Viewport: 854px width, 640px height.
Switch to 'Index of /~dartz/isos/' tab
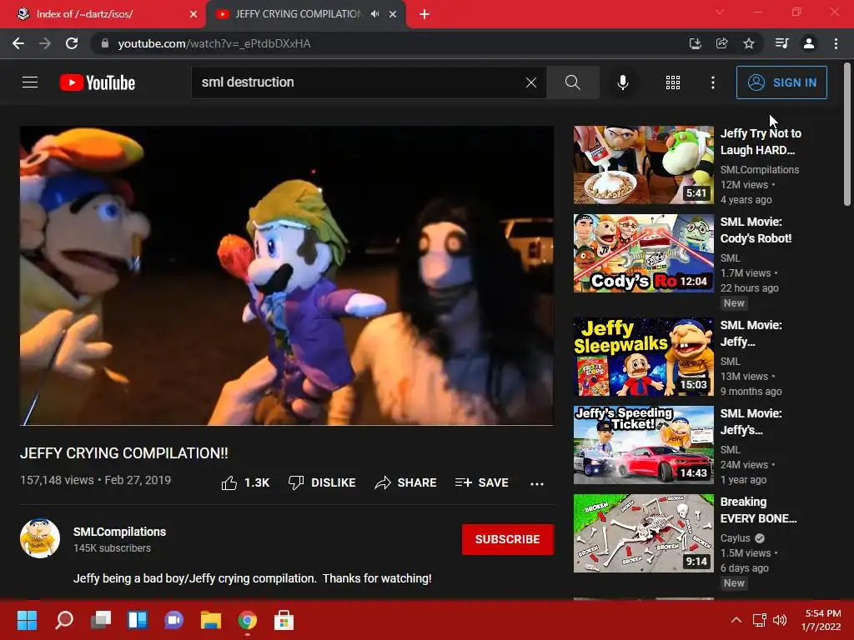[103, 14]
